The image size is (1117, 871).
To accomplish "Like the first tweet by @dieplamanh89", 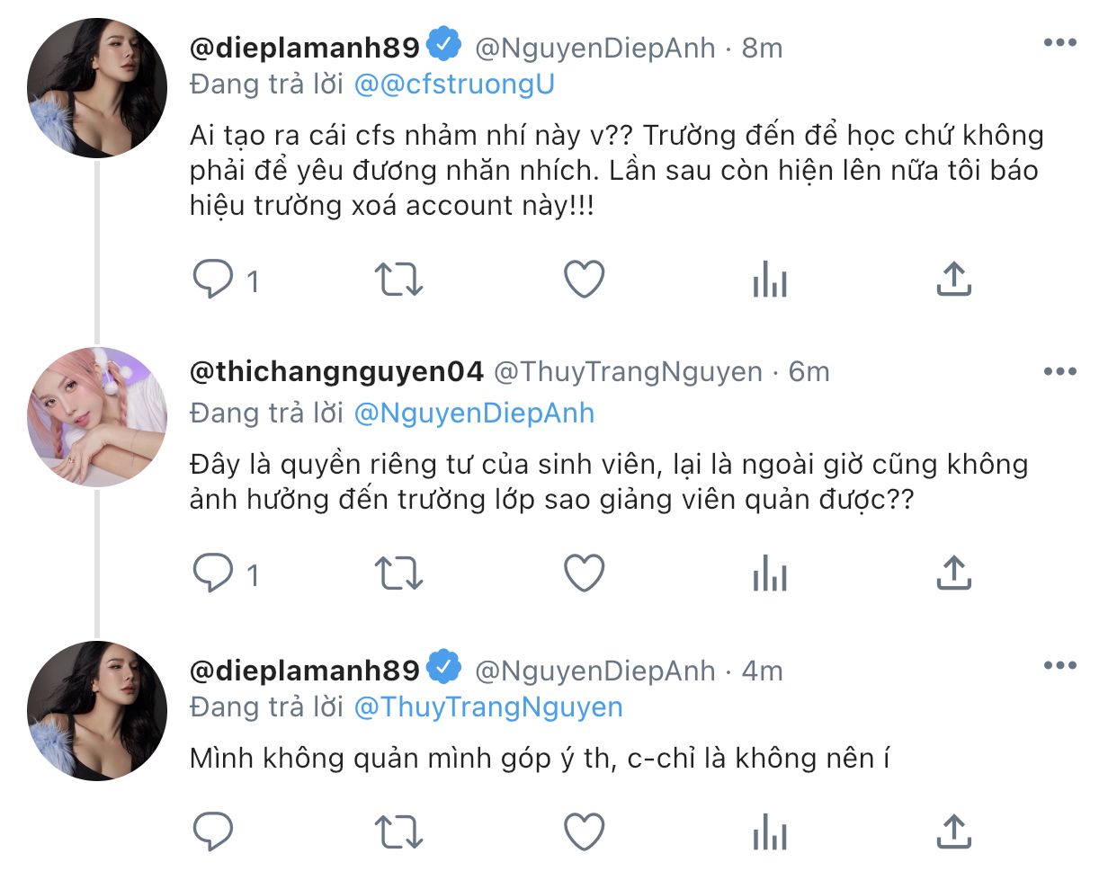I will click(584, 280).
